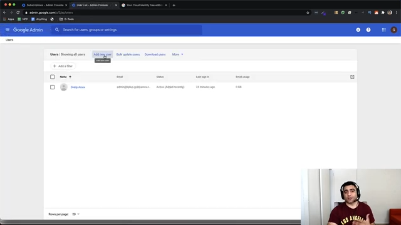This screenshot has width=401, height=225.
Task: Close the Your Cloud Identity tab
Action: 165,5
